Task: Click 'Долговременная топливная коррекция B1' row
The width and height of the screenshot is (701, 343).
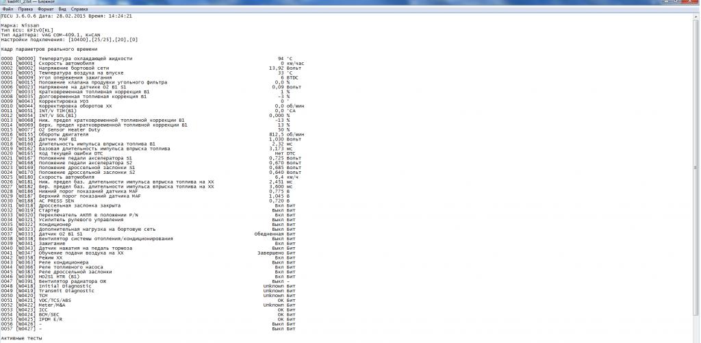Action: pyautogui.click(x=153, y=96)
